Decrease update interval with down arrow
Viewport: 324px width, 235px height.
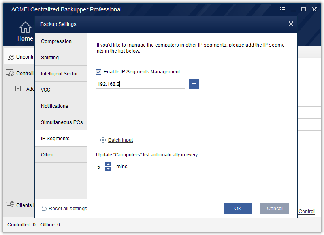click(108, 169)
